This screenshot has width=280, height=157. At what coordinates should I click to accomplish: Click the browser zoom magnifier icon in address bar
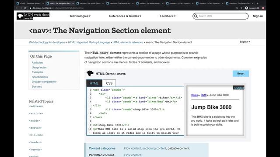pyautogui.click(x=237, y=8)
